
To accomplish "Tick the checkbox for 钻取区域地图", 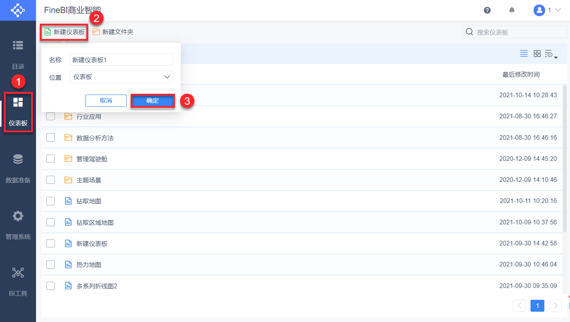I will [x=50, y=222].
